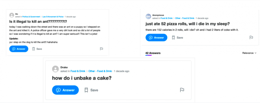Select the 42 Answers tab
The height and width of the screenshot is (103, 260).
(x=153, y=53)
